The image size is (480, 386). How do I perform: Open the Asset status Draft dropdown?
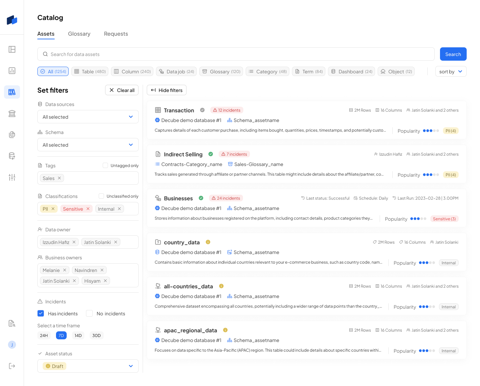click(x=88, y=366)
